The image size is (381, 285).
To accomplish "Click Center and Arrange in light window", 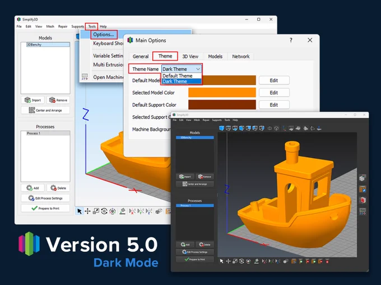I will tap(45, 110).
